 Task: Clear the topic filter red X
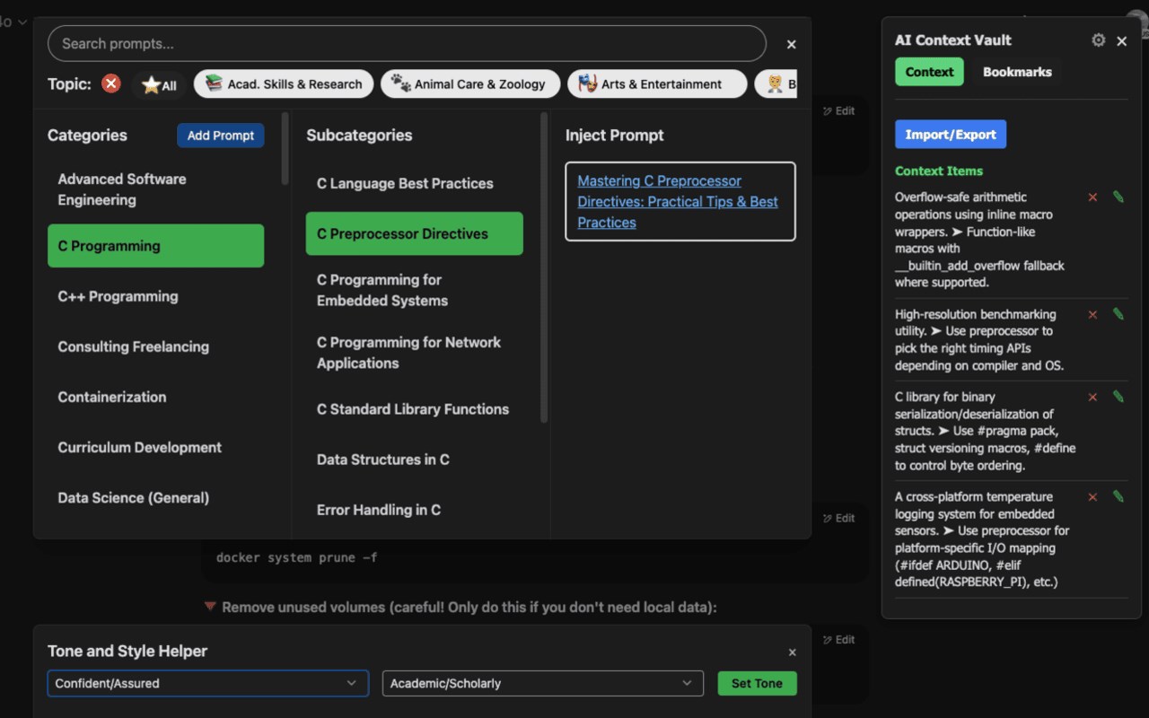pyautogui.click(x=111, y=83)
